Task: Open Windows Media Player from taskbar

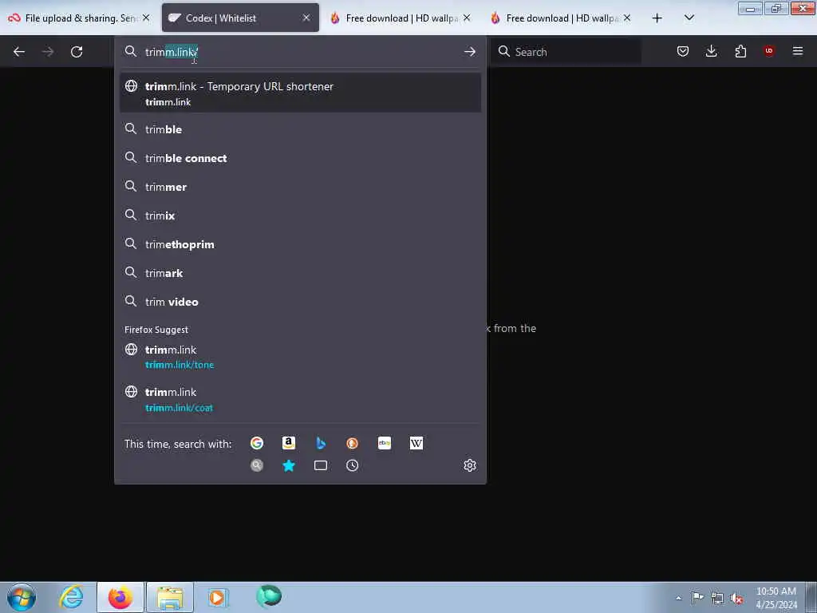Action: (x=218, y=597)
